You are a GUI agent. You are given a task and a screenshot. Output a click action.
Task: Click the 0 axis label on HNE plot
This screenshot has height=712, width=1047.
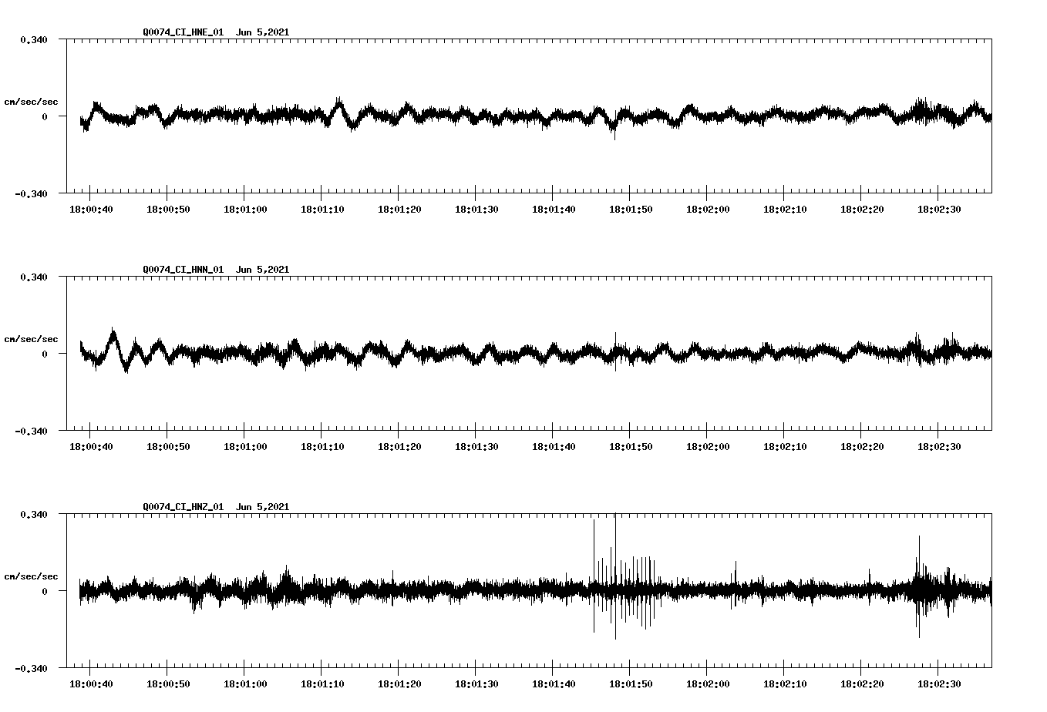[x=45, y=116]
